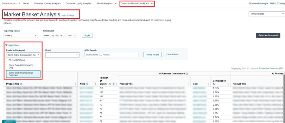Click help icon beside #1 Purchase Combination

(x=187, y=74)
